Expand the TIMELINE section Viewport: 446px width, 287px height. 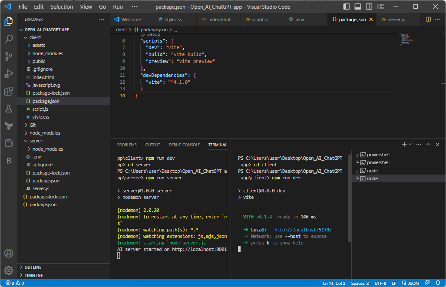coord(64,275)
